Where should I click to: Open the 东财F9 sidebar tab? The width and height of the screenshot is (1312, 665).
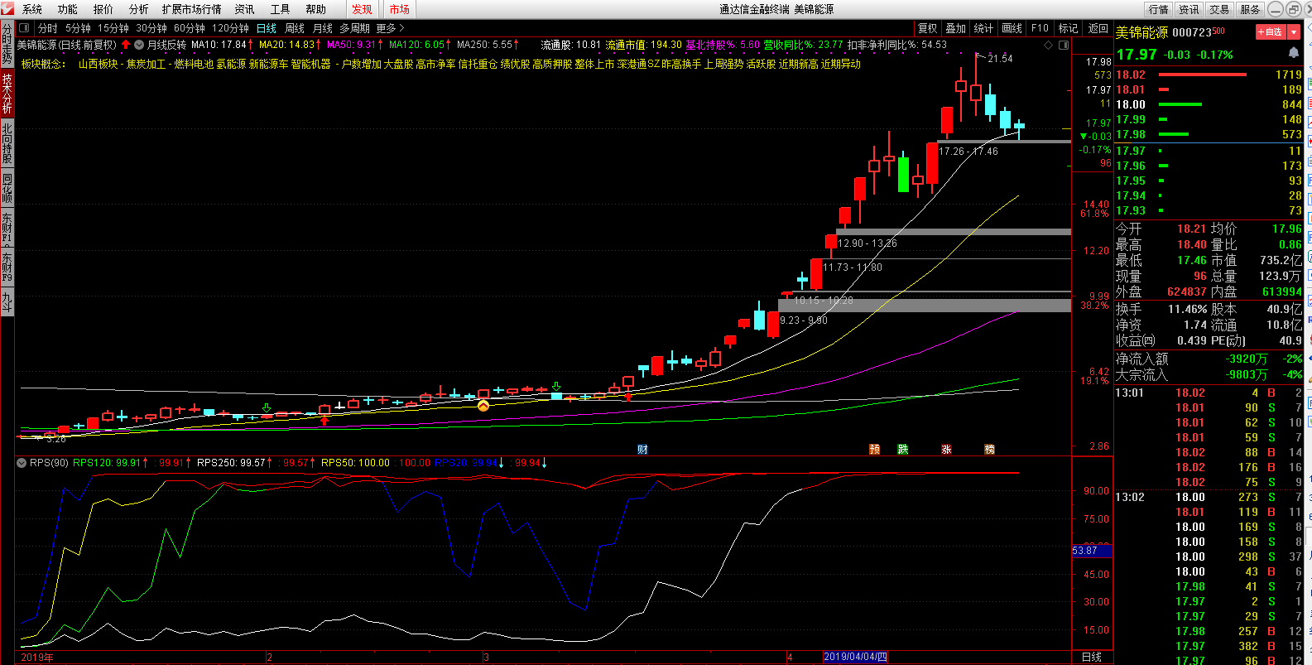pyautogui.click(x=7, y=266)
